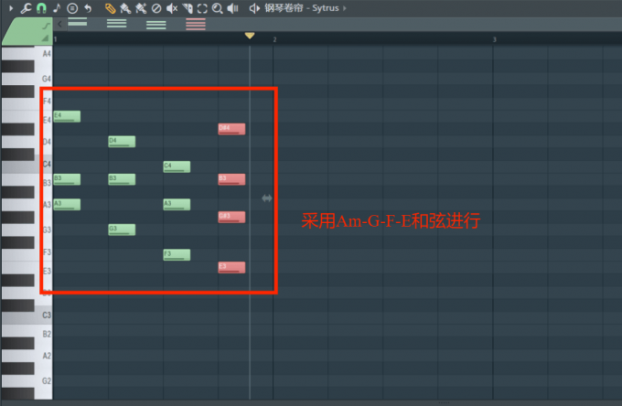Open target channel arrow after Sytrus
This screenshot has width=622, height=406.
[344, 8]
